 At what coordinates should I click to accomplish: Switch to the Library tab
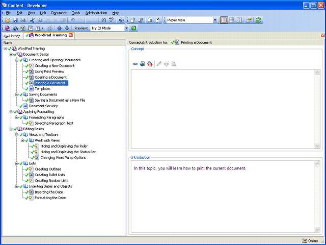pos(12,36)
